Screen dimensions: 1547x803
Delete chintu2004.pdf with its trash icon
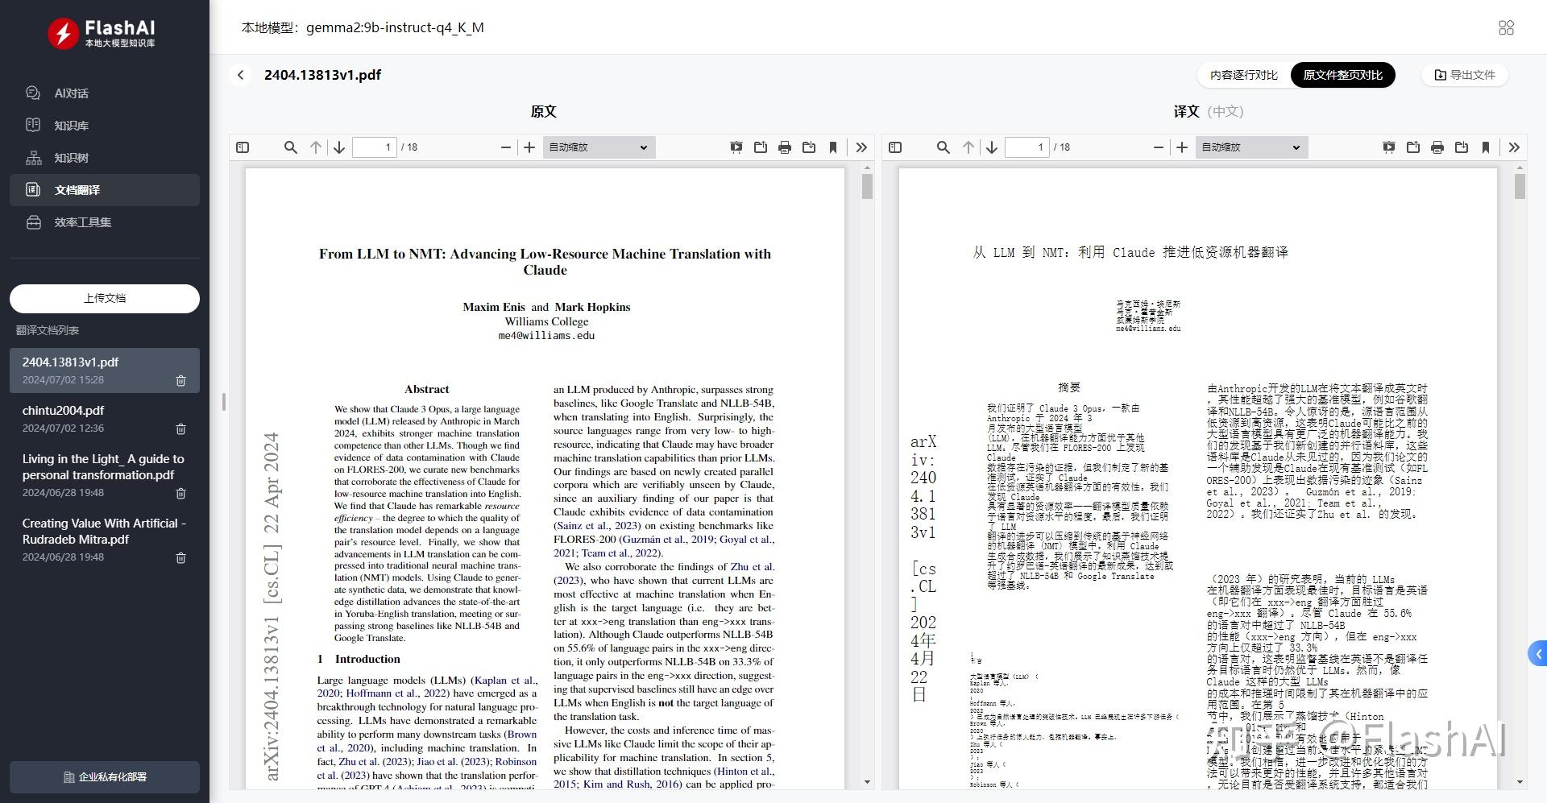pyautogui.click(x=180, y=428)
